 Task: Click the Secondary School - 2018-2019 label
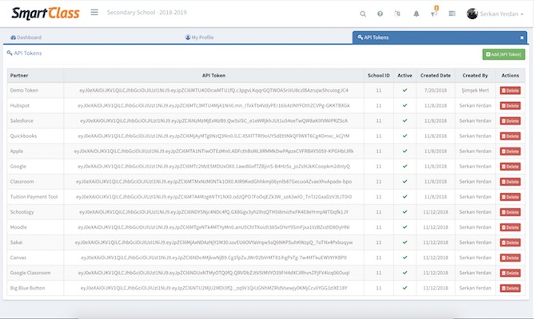pyautogui.click(x=147, y=13)
